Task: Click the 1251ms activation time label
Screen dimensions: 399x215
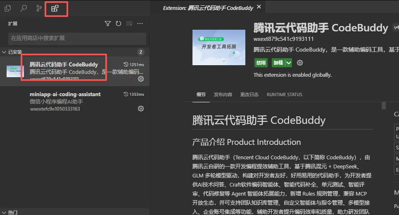Action: click(134, 64)
